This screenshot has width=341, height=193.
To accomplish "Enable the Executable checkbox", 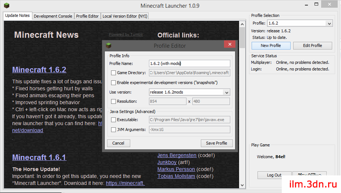I will pyautogui.click(x=113, y=120).
